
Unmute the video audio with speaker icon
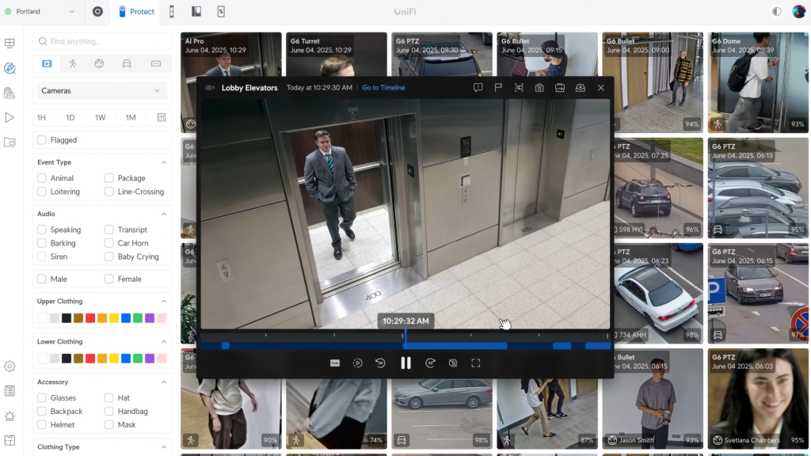(453, 363)
